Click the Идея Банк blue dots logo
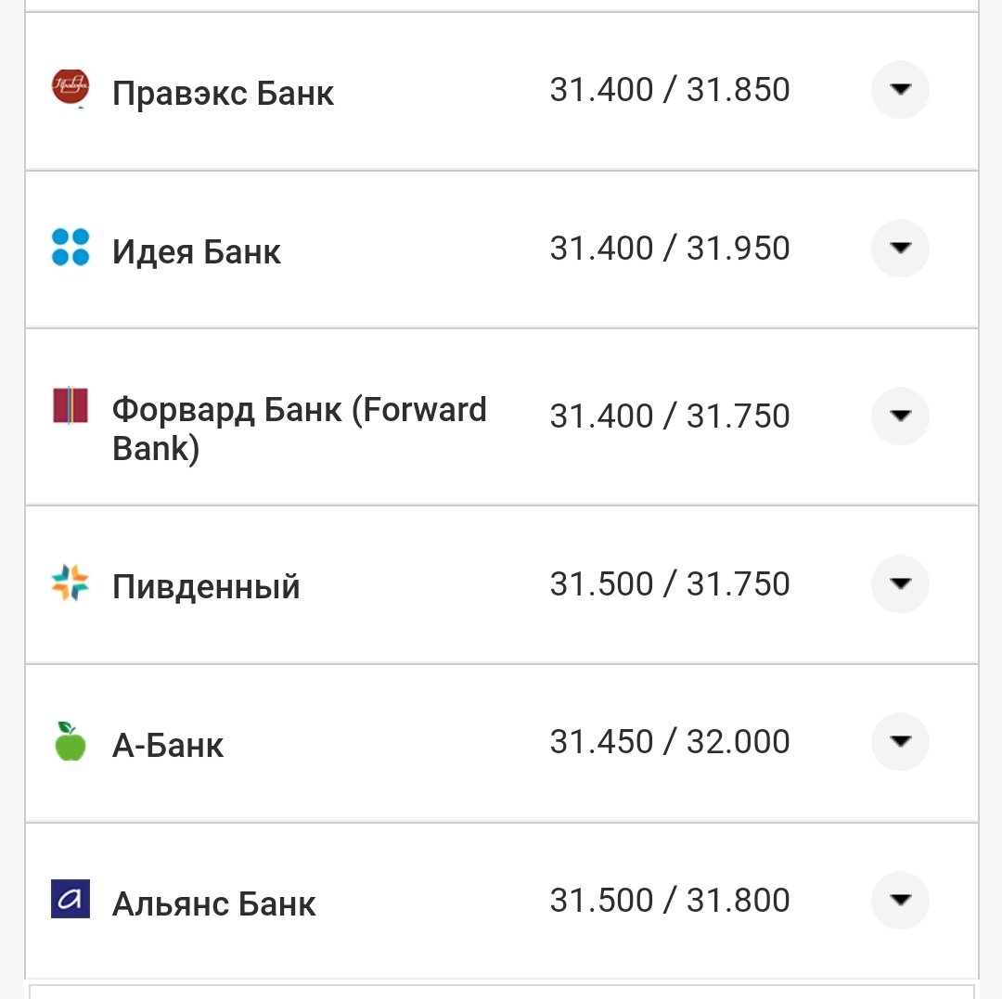Viewport: 1002px width, 999px height. pyautogui.click(x=71, y=248)
